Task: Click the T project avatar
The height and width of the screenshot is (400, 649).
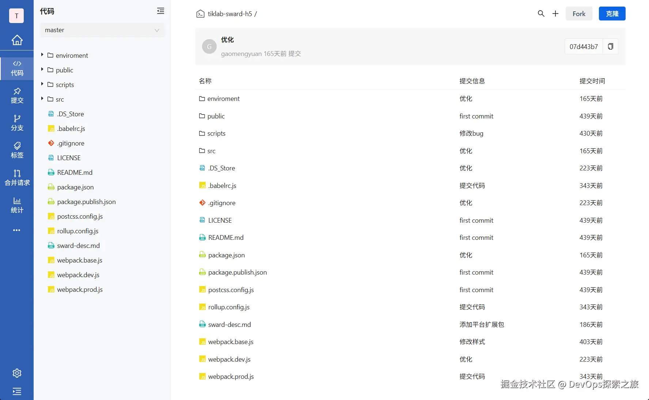Action: pos(16,16)
